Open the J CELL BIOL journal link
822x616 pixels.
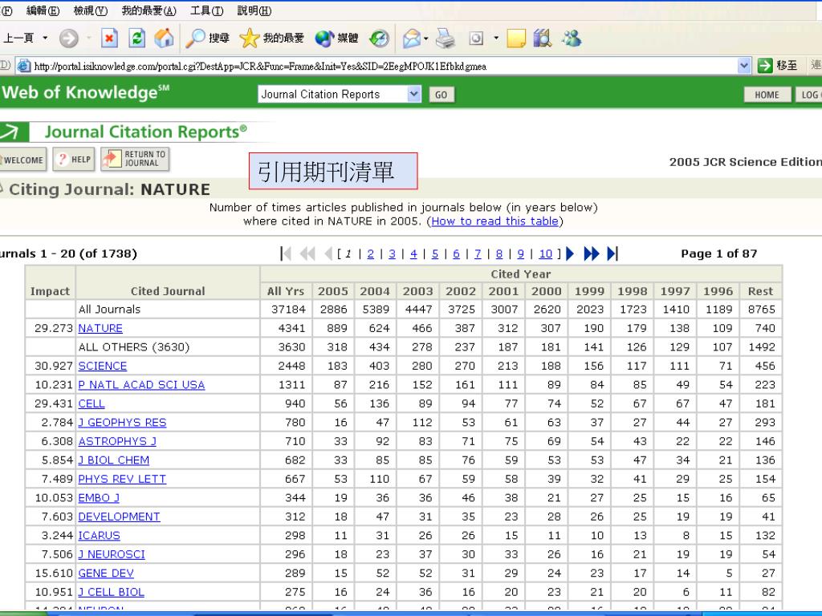[111, 593]
